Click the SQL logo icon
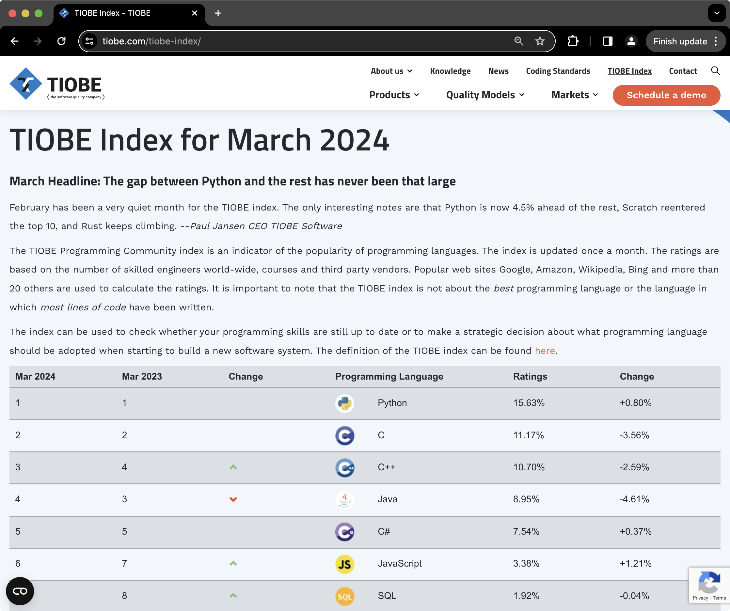The width and height of the screenshot is (730, 611). [345, 596]
